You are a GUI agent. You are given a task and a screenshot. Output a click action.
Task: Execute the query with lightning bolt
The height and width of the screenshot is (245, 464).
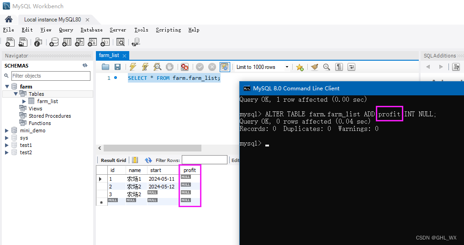tap(133, 67)
